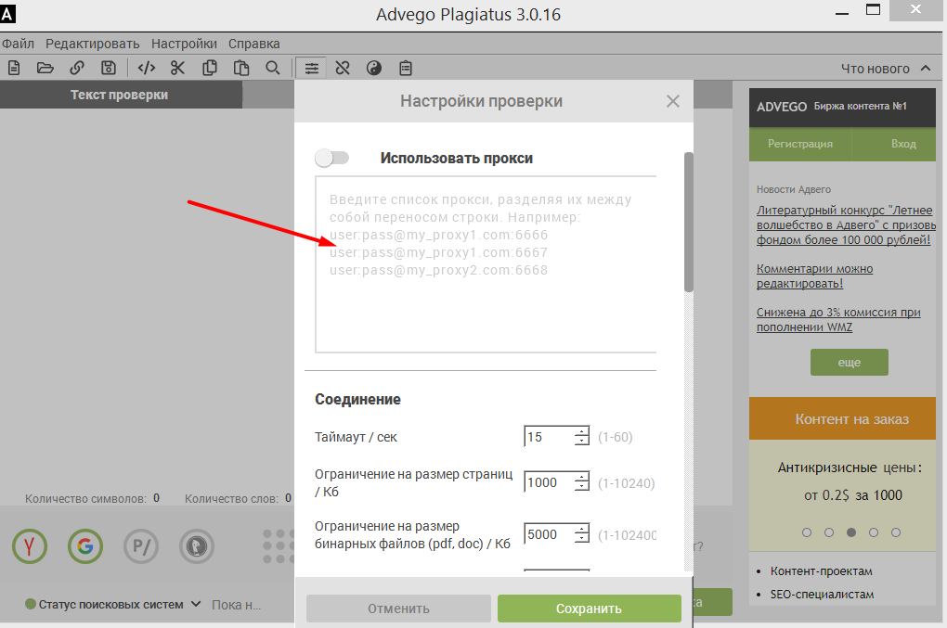
Task: Click the magnifier search icon in toolbar
Action: click(x=273, y=68)
